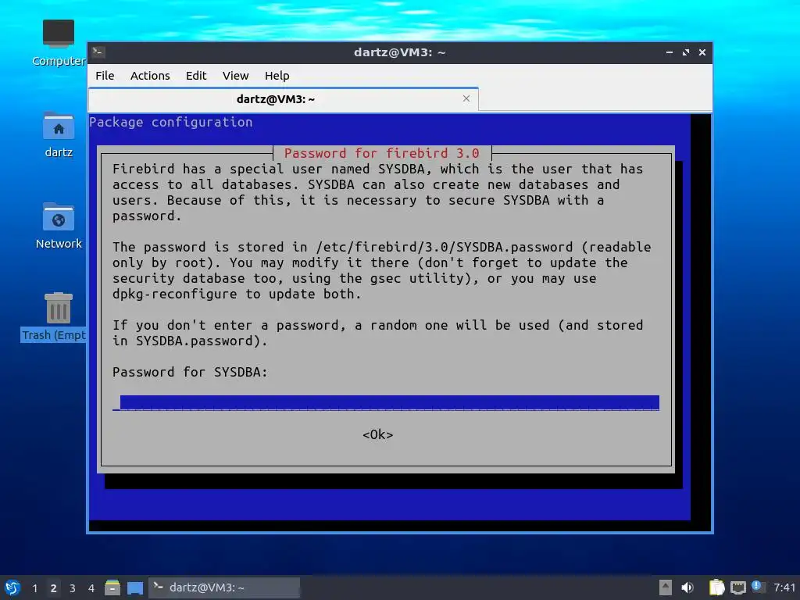Open the volume control tray icon

tap(687, 587)
